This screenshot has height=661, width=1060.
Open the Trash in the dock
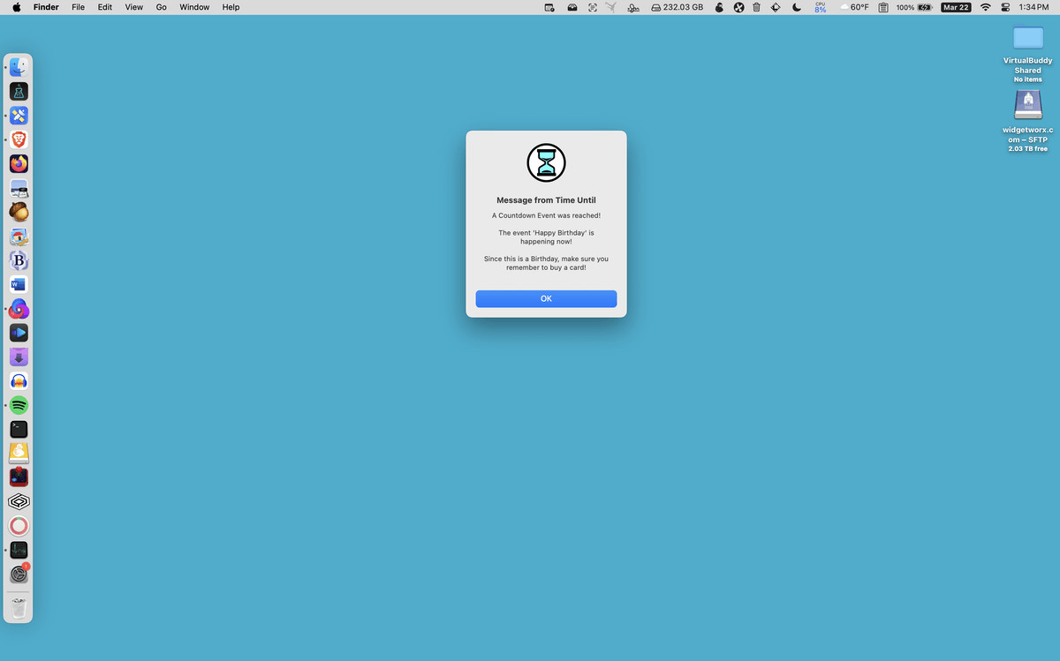pyautogui.click(x=19, y=608)
